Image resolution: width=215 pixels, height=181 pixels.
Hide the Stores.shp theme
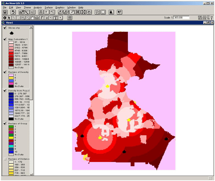(5, 28)
